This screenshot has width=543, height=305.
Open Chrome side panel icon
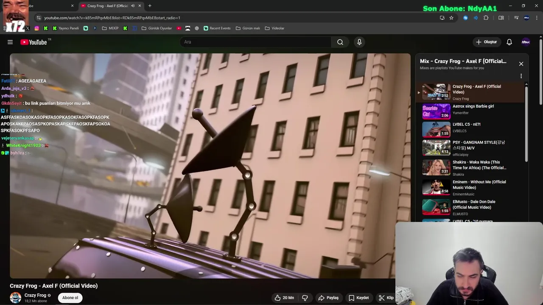click(x=501, y=18)
